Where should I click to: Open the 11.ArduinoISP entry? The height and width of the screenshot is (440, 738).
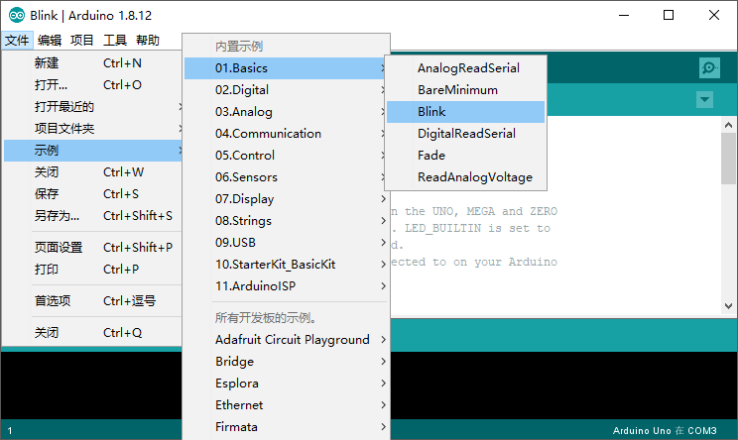[x=286, y=286]
